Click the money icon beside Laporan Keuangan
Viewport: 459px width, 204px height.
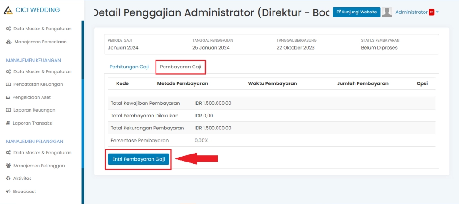click(9, 110)
